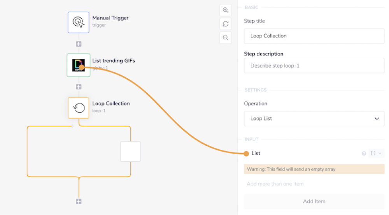The width and height of the screenshot is (389, 215).
Task: Select the Loop Collection step label
Action: [x=111, y=103]
